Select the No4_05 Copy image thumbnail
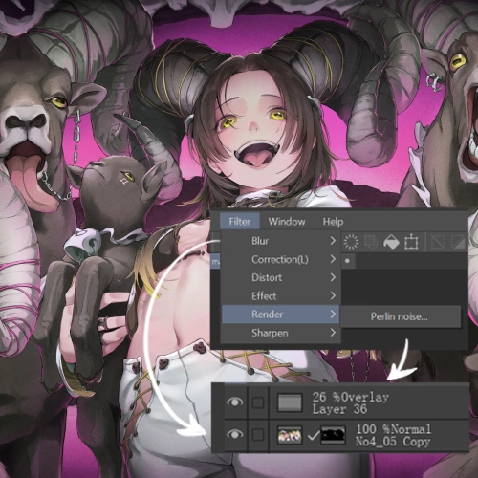This screenshot has height=478, width=478. (x=290, y=435)
